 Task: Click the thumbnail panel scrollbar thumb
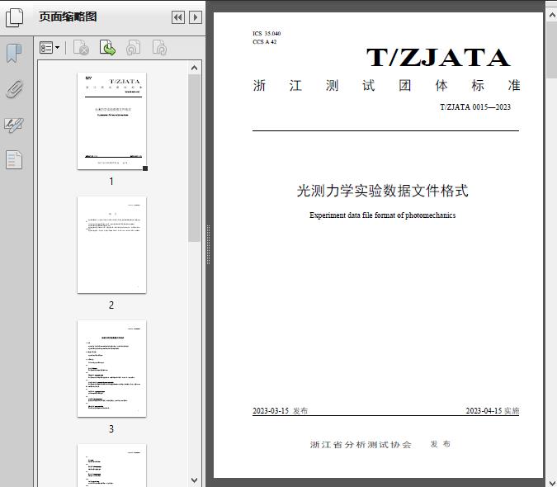coord(194,158)
